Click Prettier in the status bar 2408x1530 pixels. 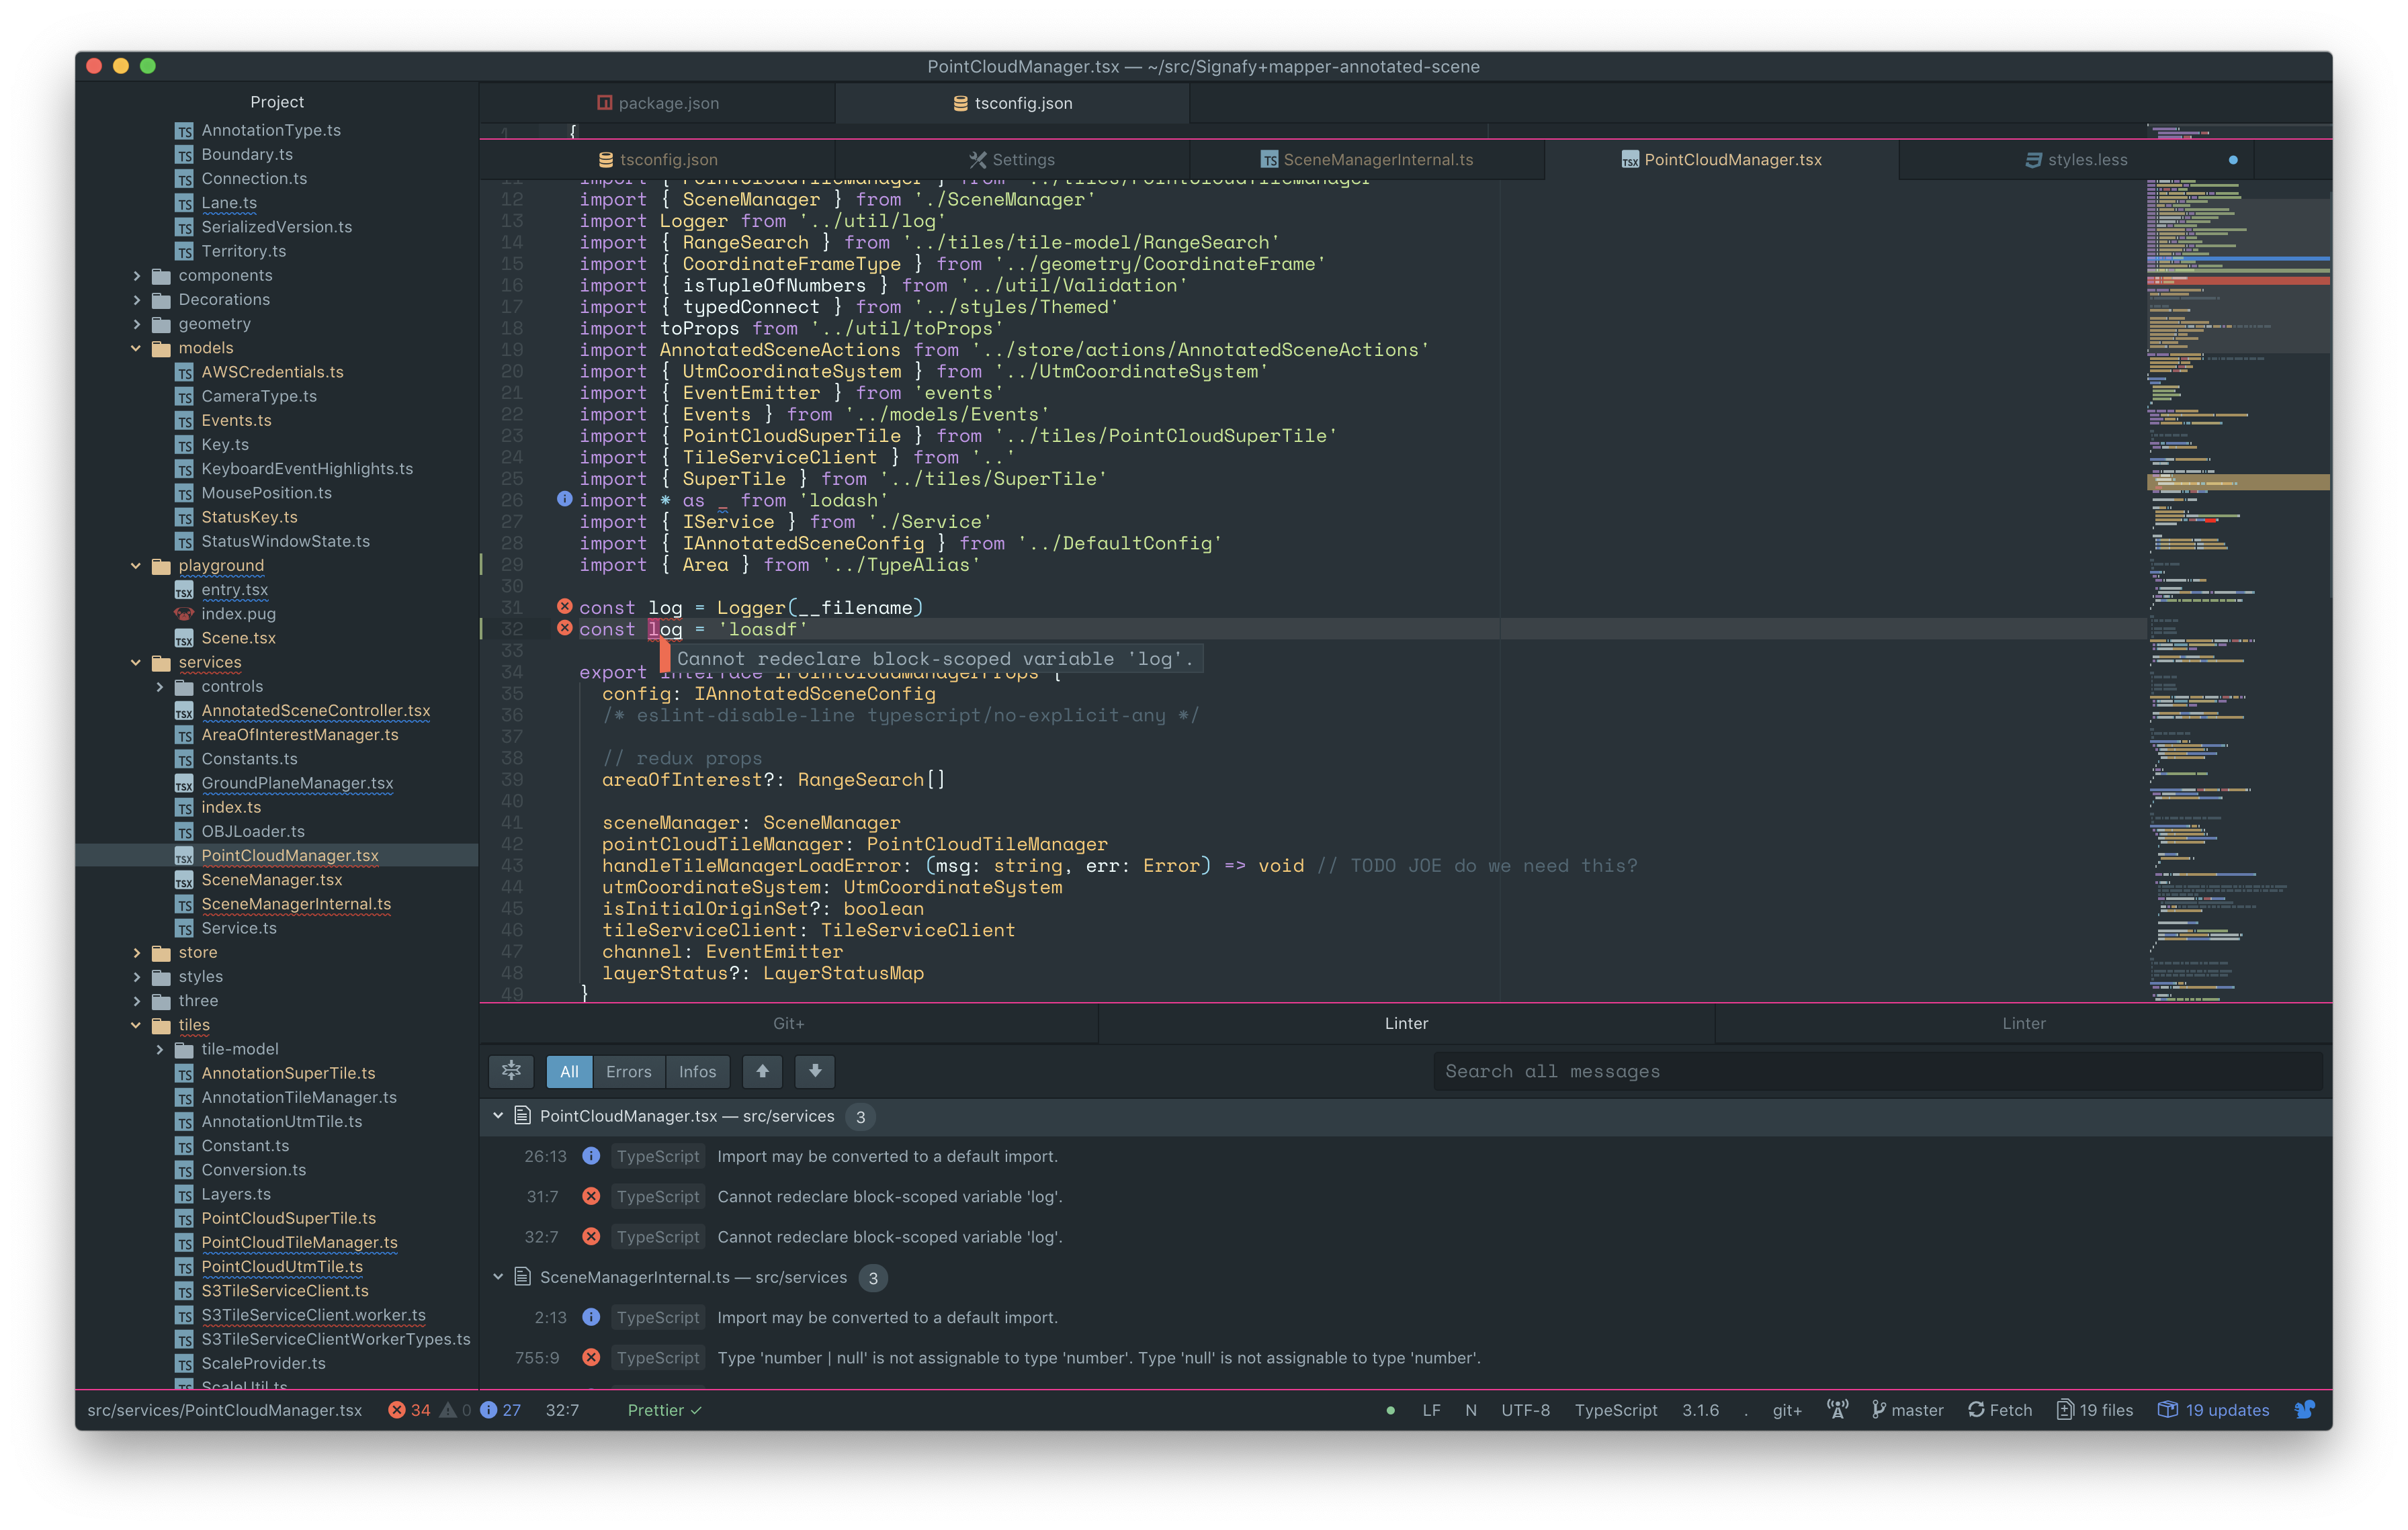click(x=656, y=1410)
